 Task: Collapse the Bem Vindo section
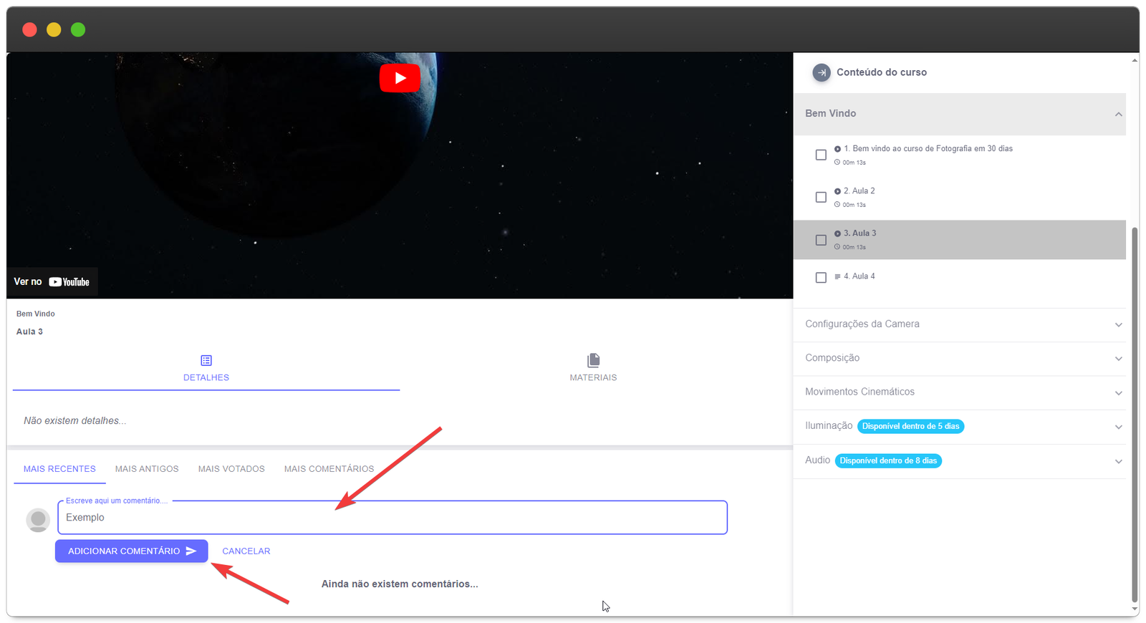pos(1118,114)
